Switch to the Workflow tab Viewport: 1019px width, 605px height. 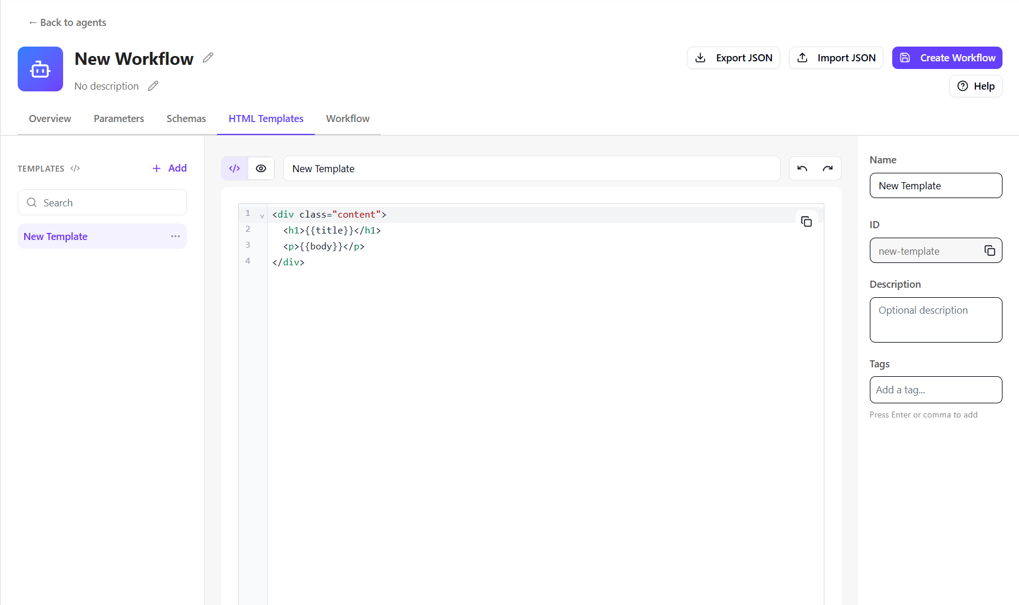348,119
